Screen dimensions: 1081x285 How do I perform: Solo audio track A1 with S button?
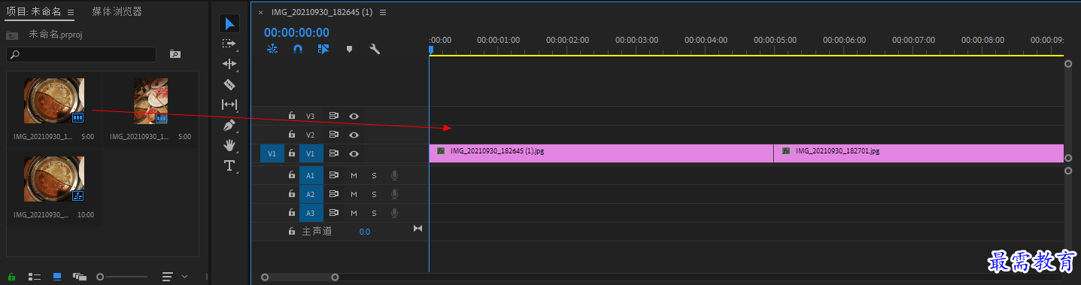(374, 175)
